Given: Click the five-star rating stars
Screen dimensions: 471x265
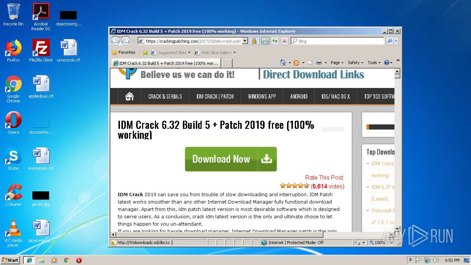Looking at the screenshot, I should coord(294,186).
